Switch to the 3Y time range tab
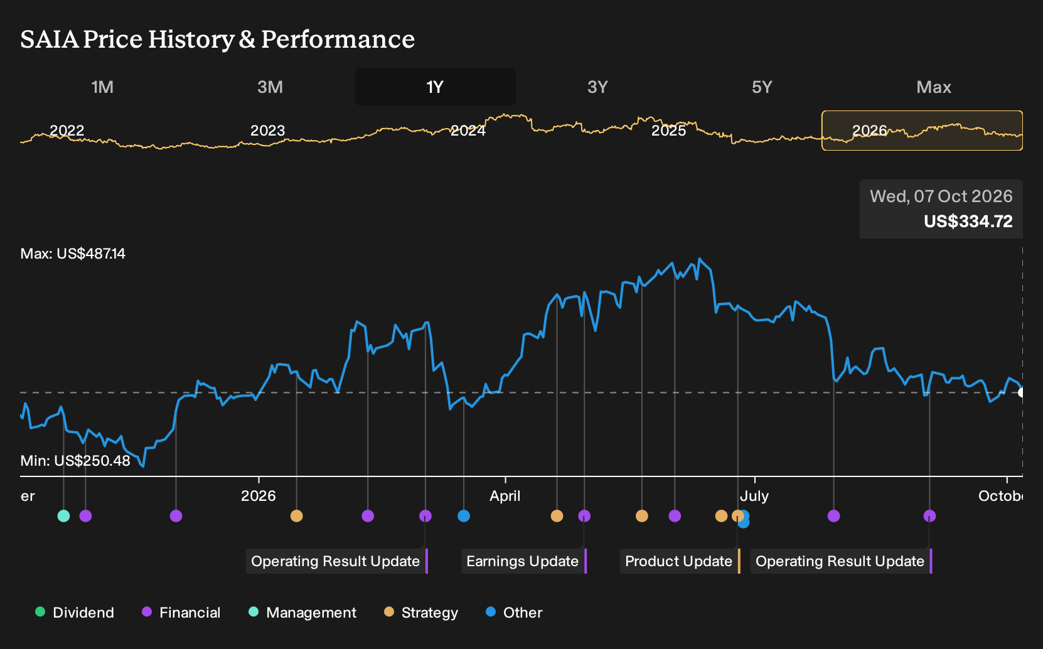Viewport: 1043px width, 649px height. coord(597,87)
